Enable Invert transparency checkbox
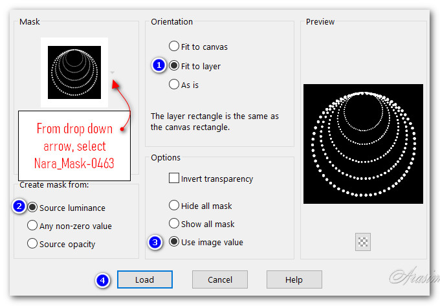440x306 pixels. [174, 179]
